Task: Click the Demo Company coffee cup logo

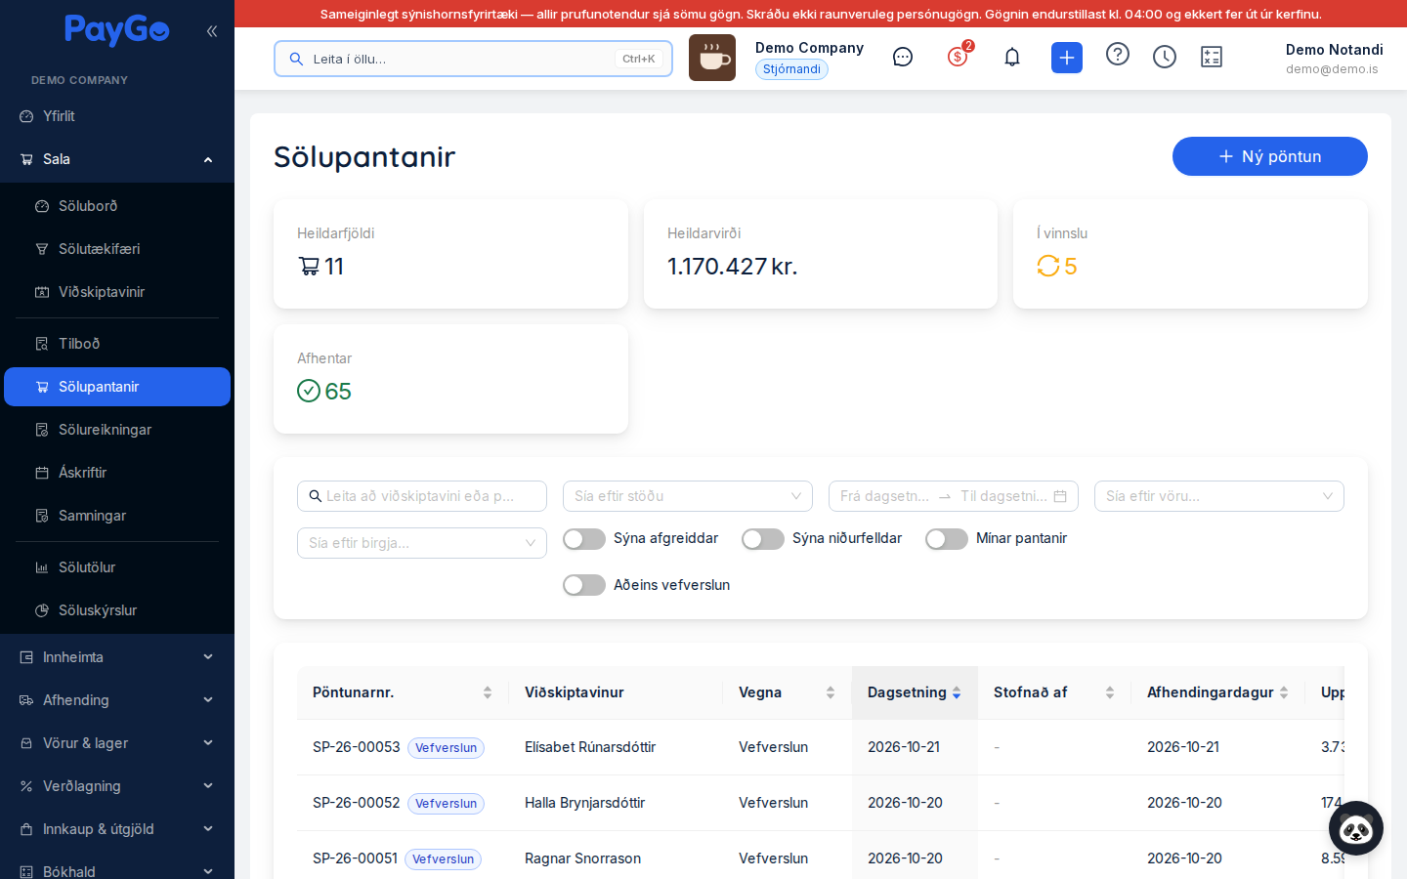Action: pos(712,58)
